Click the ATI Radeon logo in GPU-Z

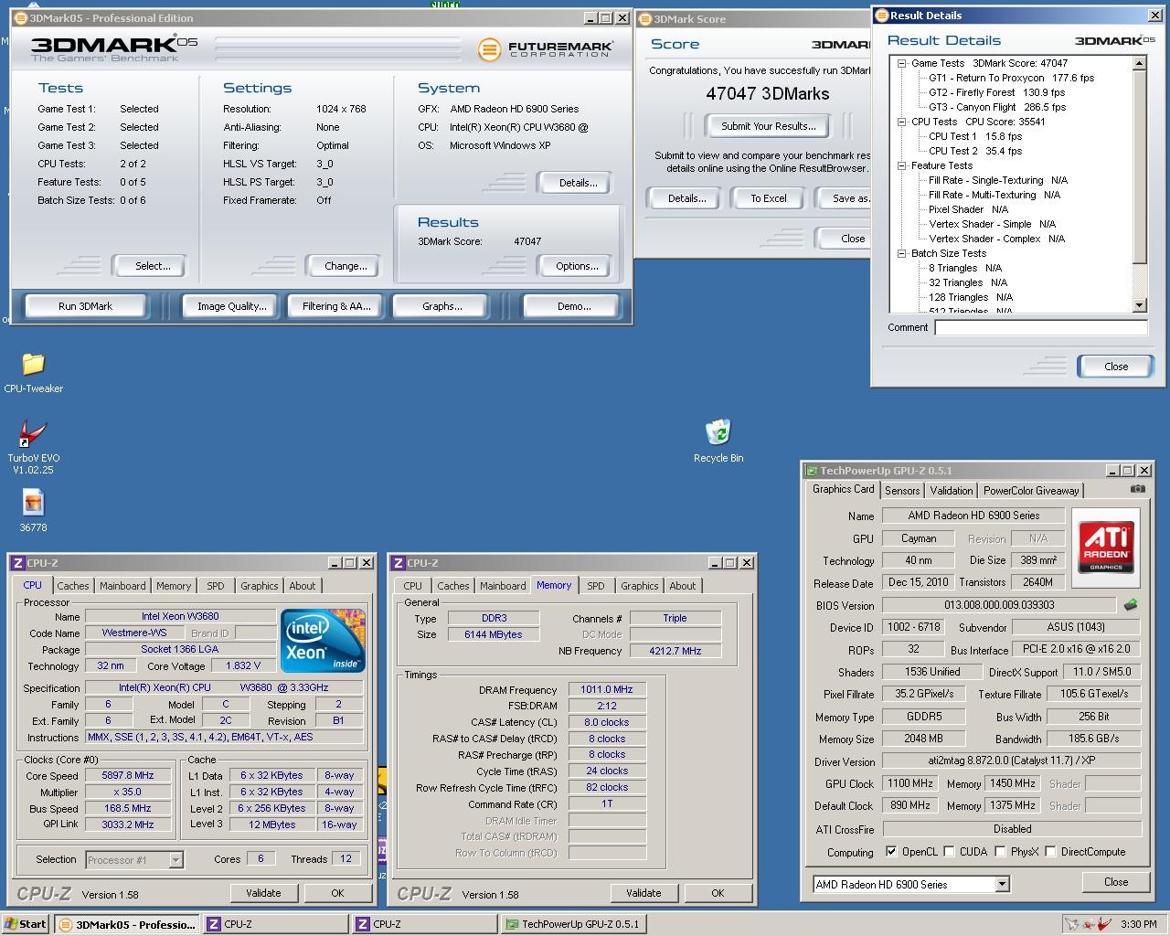click(x=1106, y=546)
